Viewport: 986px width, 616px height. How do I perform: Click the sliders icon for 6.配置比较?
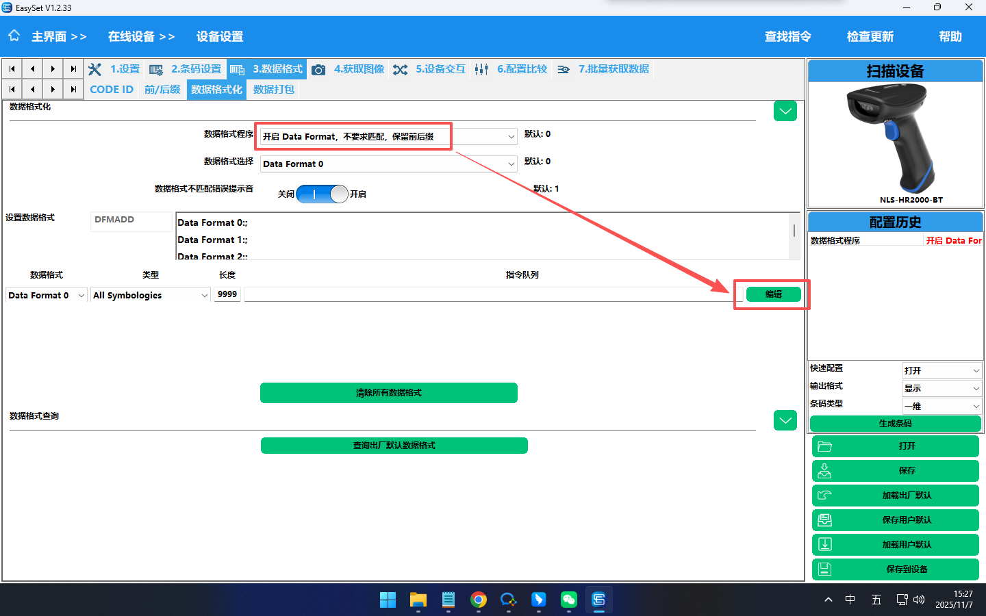coord(481,70)
